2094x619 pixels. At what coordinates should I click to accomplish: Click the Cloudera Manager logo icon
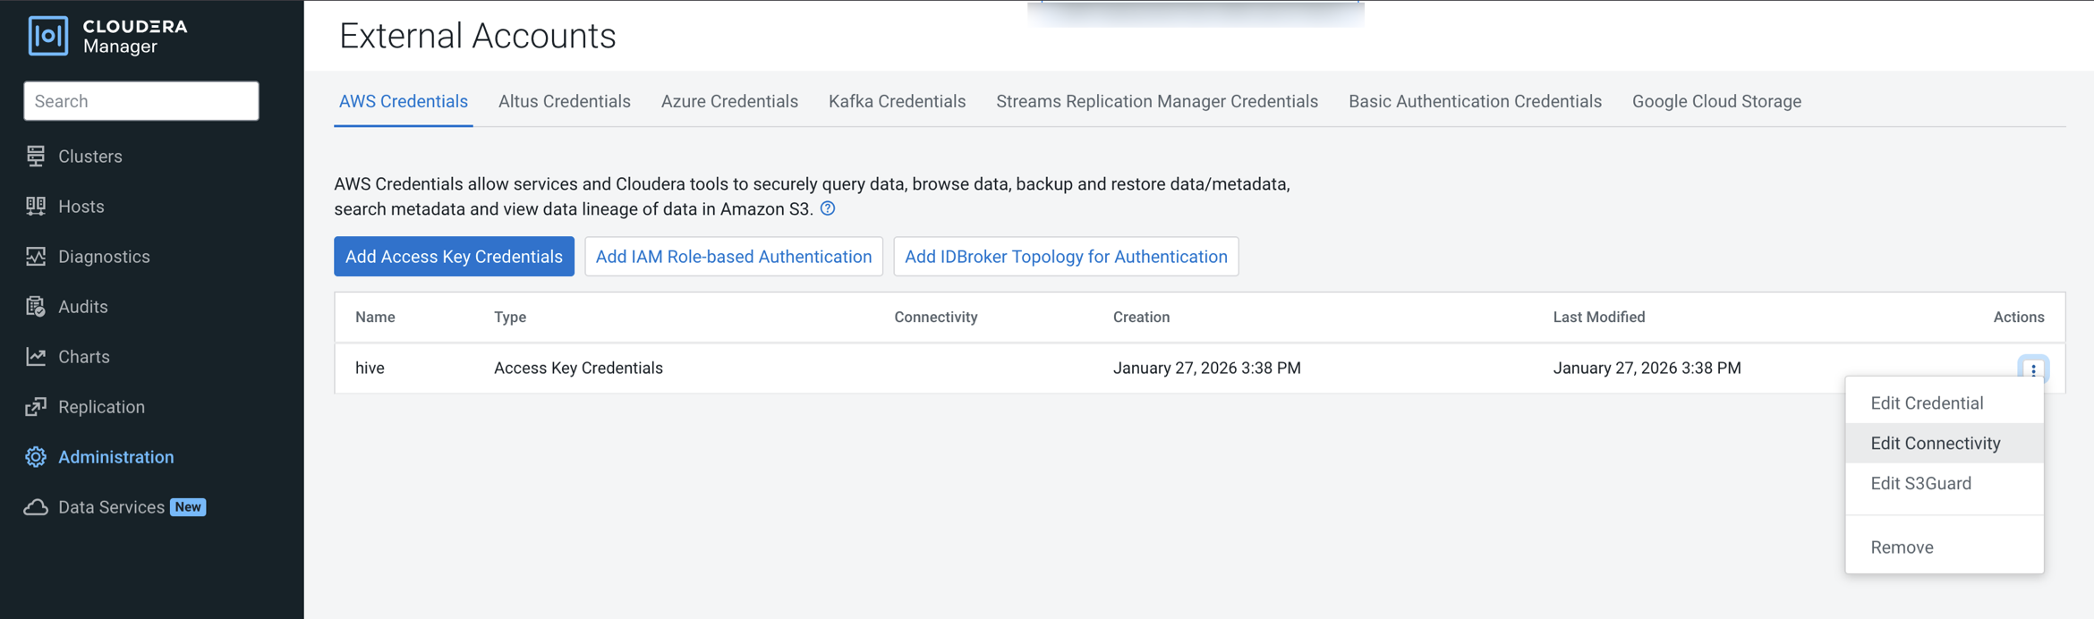click(47, 36)
